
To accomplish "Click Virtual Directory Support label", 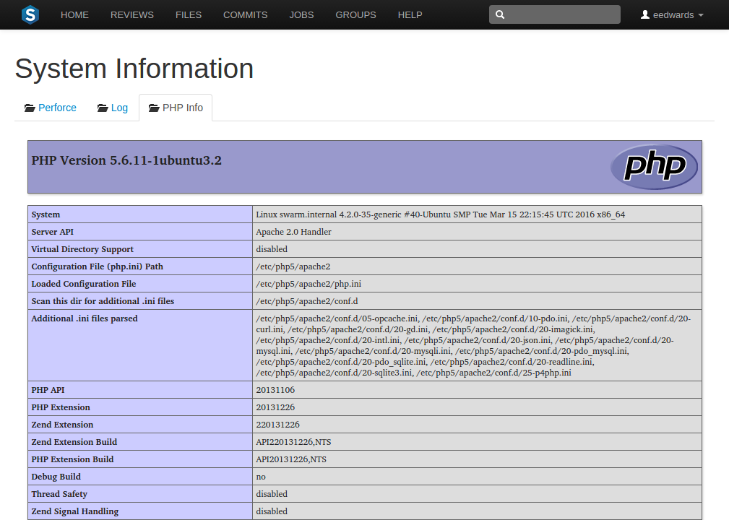I will click(x=82, y=249).
